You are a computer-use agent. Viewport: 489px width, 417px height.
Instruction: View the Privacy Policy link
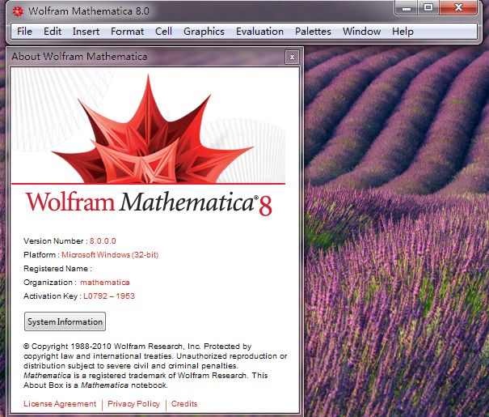(133, 404)
